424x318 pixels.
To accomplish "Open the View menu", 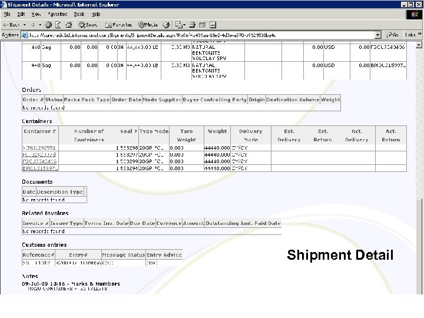I will 36,14.
